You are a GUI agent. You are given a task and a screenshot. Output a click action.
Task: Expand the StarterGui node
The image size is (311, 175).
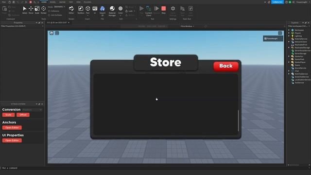(x=289, y=56)
